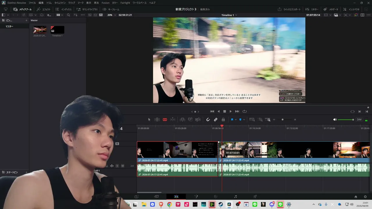Click the Edit page icon at bottom
The image size is (372, 209).
pyautogui.click(x=176, y=197)
